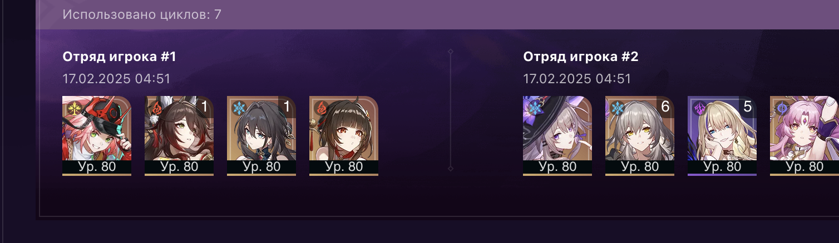Click the fire element icon on the red-eyed character
The height and width of the screenshot is (243, 839).
point(320,108)
